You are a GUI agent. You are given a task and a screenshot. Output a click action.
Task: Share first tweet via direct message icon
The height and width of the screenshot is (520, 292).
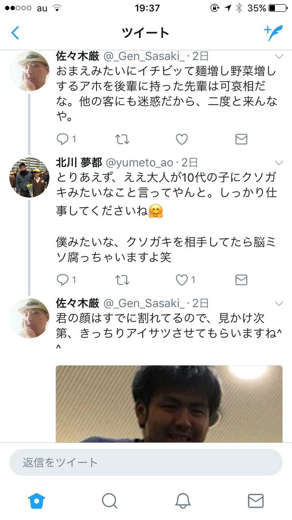coord(241,139)
